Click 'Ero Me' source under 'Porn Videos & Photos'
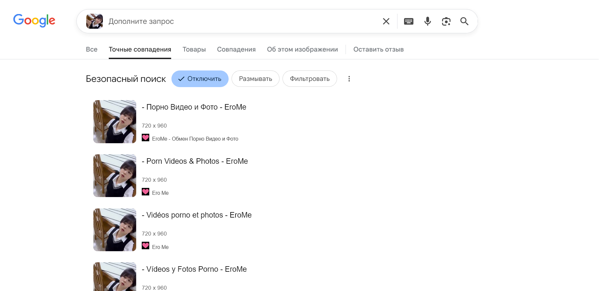 point(160,193)
